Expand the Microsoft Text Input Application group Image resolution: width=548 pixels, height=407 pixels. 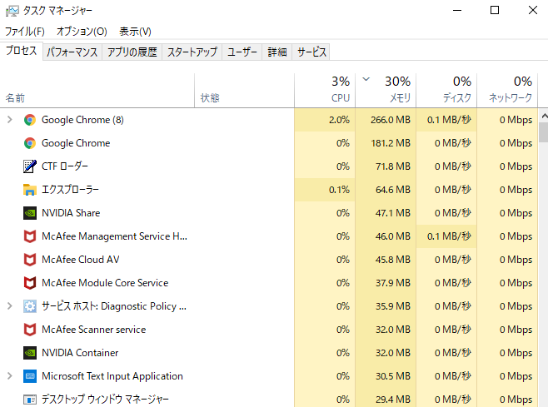pos(10,376)
